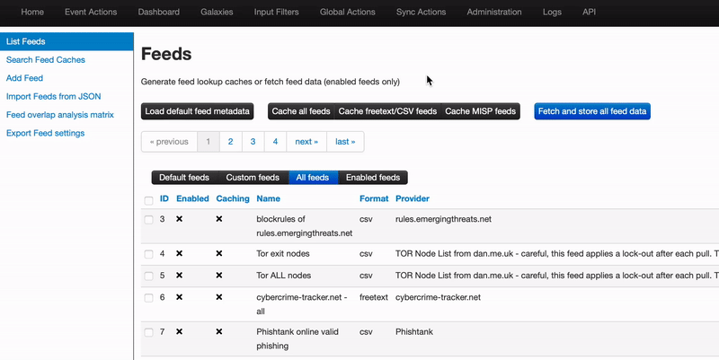This screenshot has width=719, height=360.
Task: Switch to the Enabled feeds tab
Action: (x=373, y=178)
